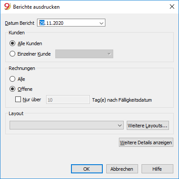This screenshot has width=179, height=179.
Task: Enable the Nur über checkbox
Action: (x=18, y=99)
